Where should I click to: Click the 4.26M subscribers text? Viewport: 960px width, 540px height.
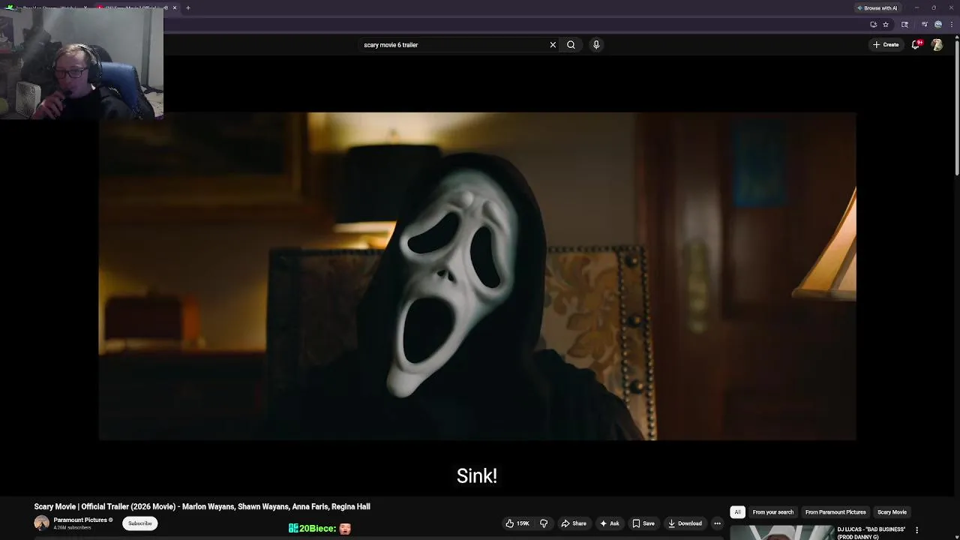coord(72,528)
